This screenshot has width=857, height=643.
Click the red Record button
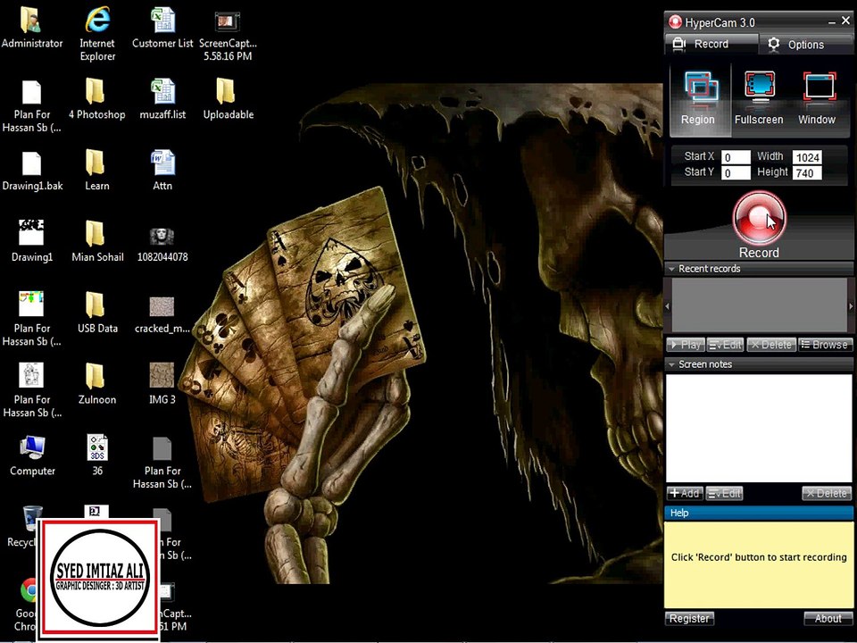[x=759, y=218]
